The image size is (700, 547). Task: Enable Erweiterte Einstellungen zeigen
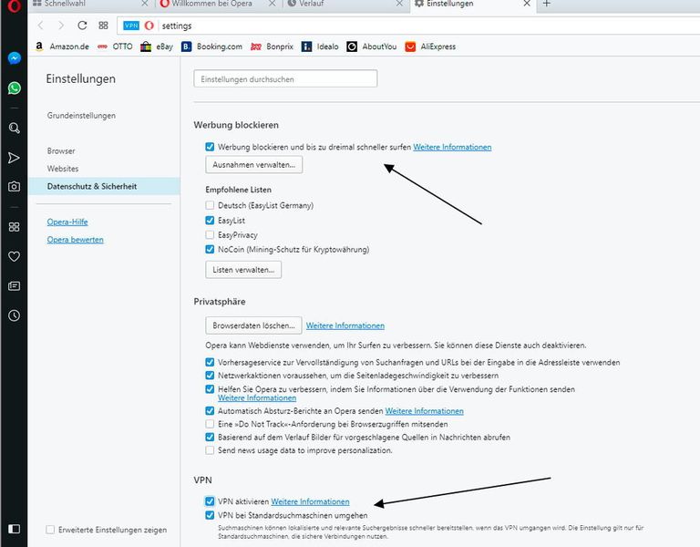pos(50,530)
